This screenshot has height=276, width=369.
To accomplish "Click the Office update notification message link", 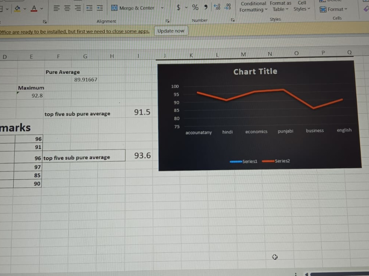I will (75, 32).
